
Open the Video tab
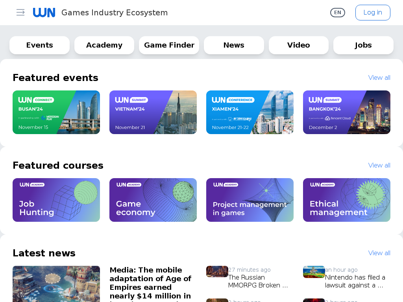tap(299, 45)
